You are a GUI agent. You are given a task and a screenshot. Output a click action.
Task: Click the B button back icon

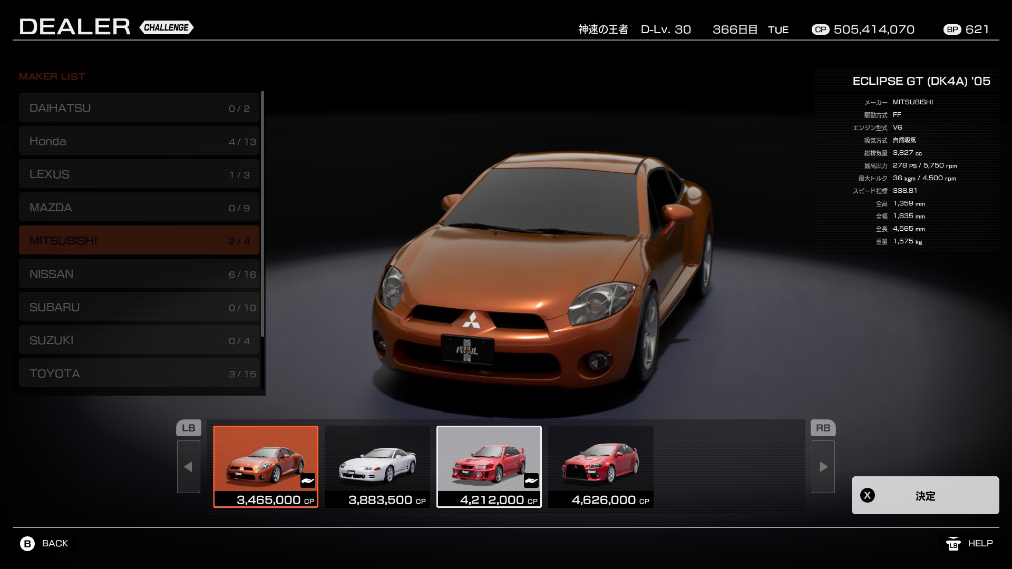click(27, 543)
